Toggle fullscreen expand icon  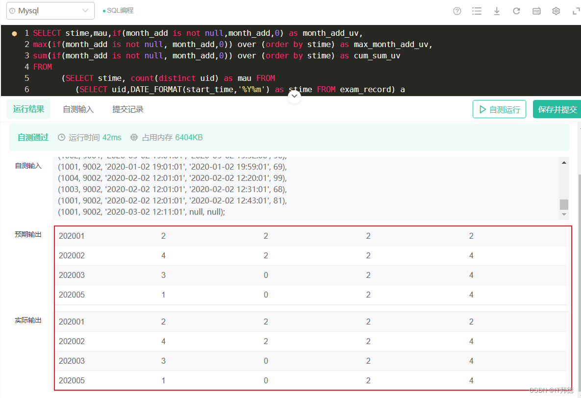576,11
